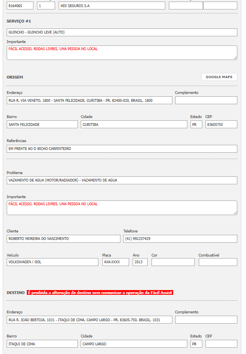Click the service field Guincho Leve (Auto)

[122, 32]
